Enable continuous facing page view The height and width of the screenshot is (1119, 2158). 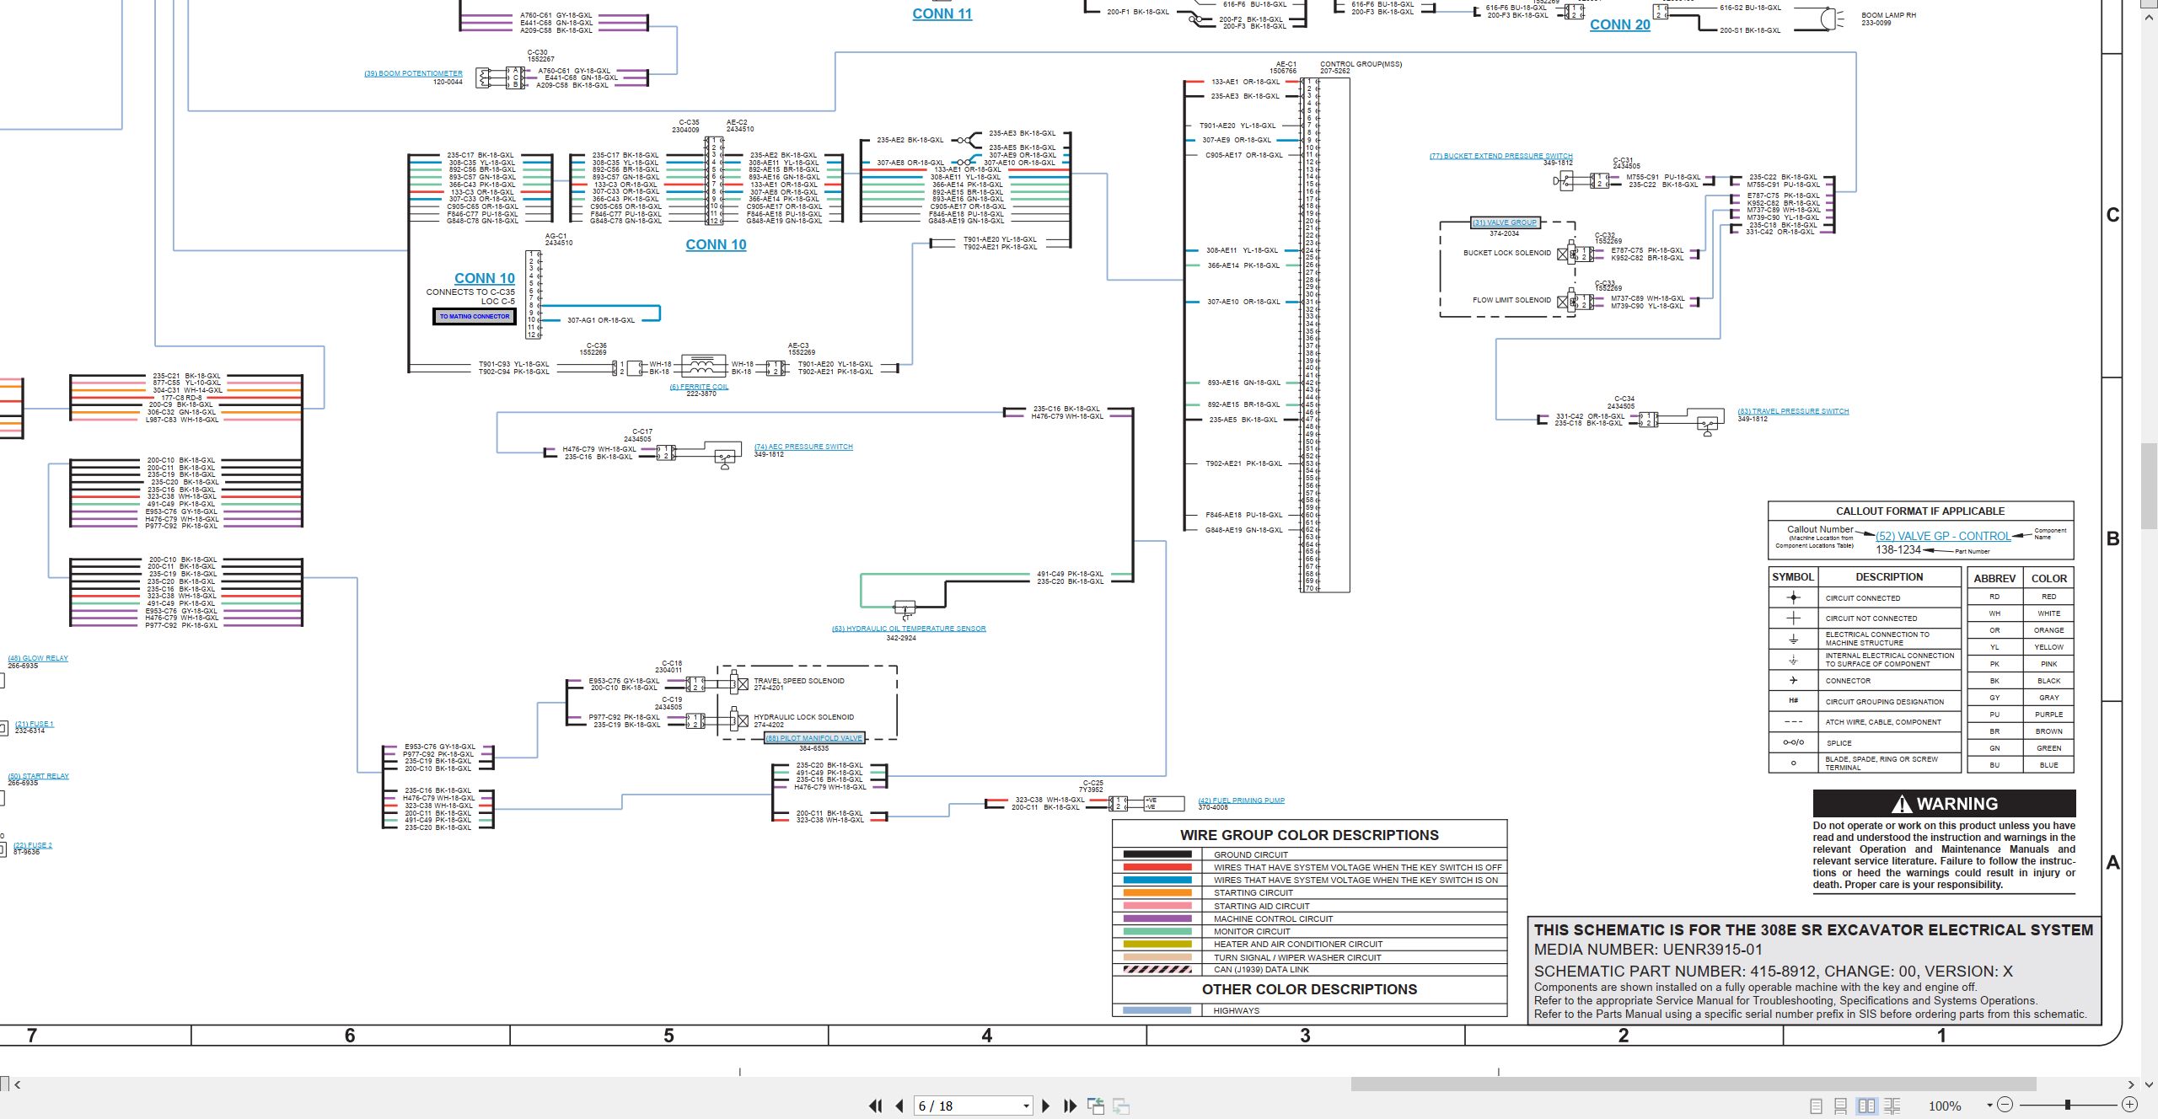pyautogui.click(x=1892, y=1106)
